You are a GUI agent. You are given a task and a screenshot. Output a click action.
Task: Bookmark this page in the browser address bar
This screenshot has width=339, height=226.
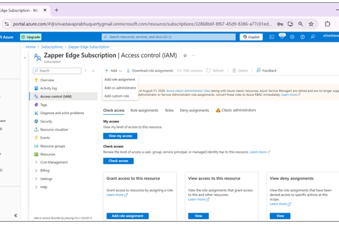311,24
